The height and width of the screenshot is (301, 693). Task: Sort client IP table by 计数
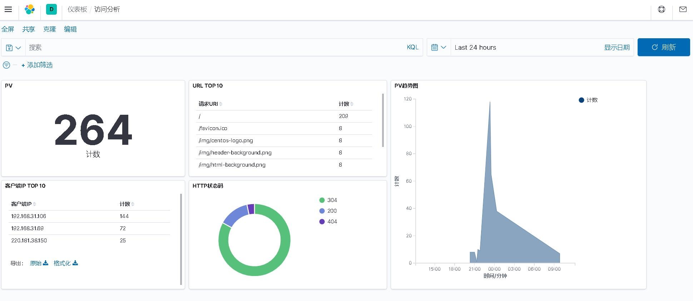(x=127, y=204)
